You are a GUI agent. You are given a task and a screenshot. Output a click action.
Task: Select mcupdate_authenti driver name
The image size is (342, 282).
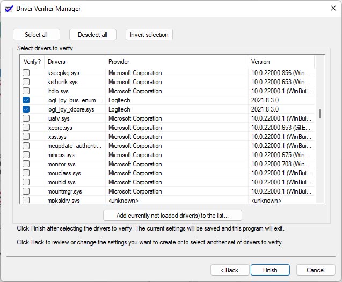coord(74,146)
